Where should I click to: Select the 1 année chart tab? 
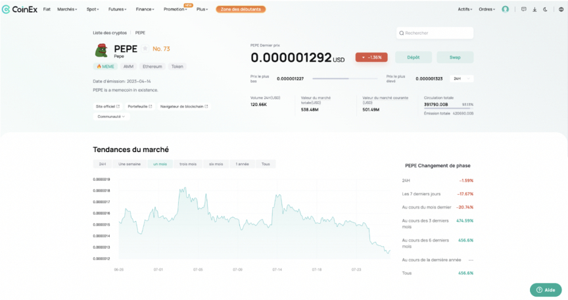coord(243,164)
